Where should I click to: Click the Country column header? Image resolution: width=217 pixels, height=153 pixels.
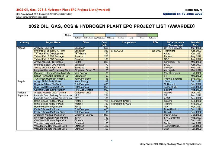click(x=25, y=44)
